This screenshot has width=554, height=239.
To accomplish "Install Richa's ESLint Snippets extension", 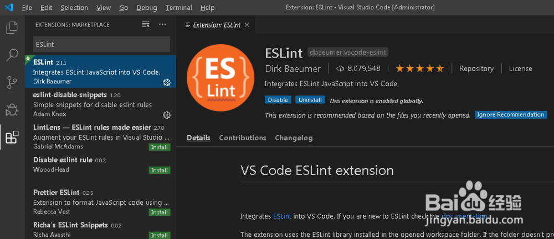I will click(x=160, y=235).
